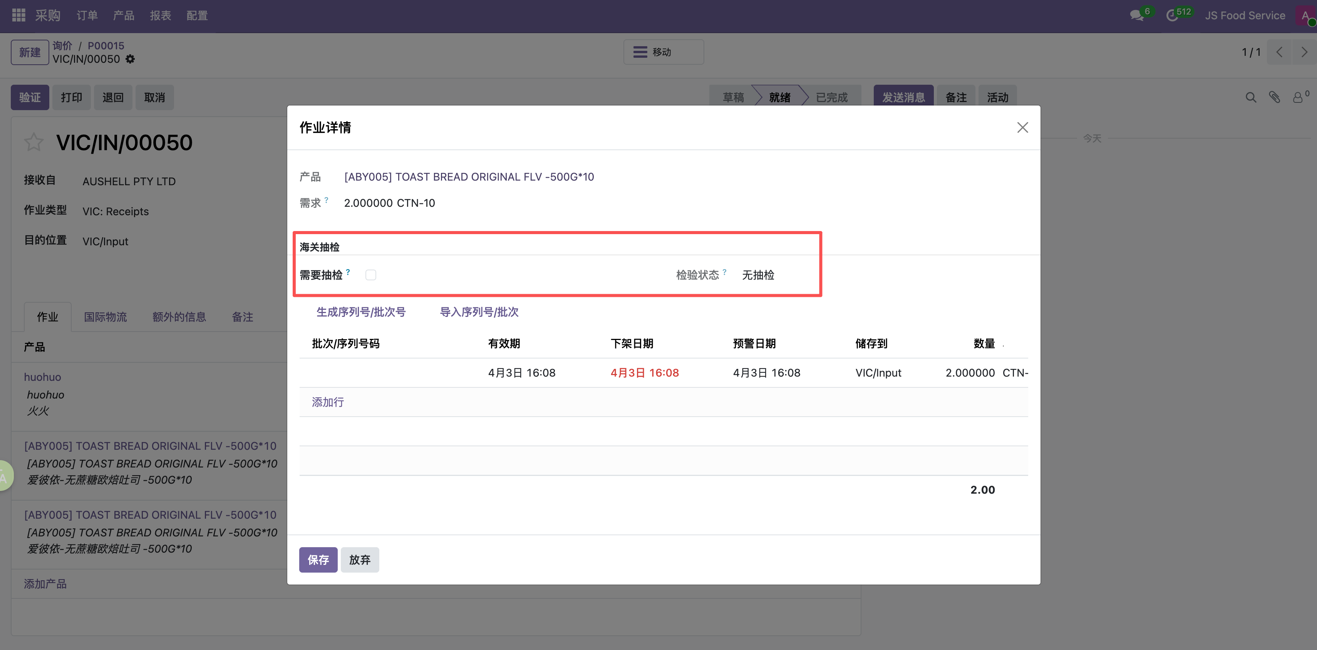Screen dimensions: 1317x650
Task: Open the 检验状态 field showing 无抽检
Action: tap(758, 275)
